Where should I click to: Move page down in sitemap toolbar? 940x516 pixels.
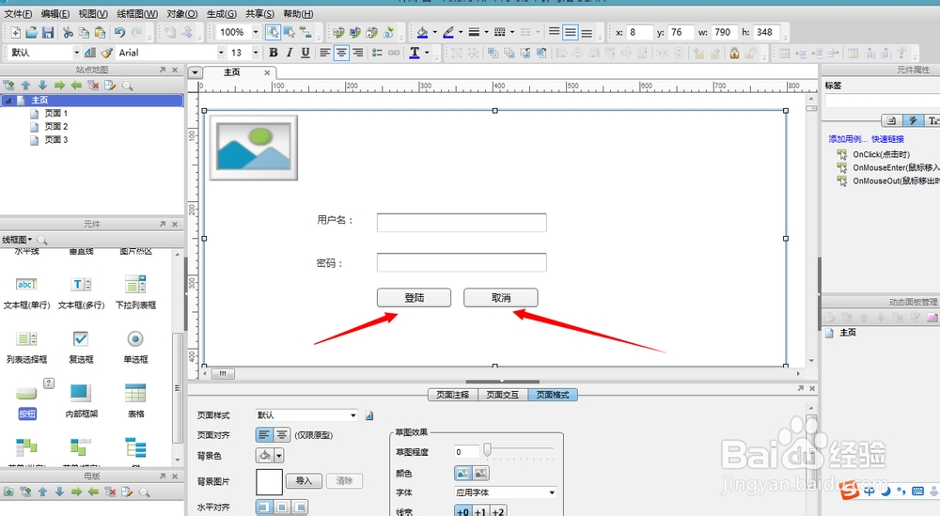[42, 86]
